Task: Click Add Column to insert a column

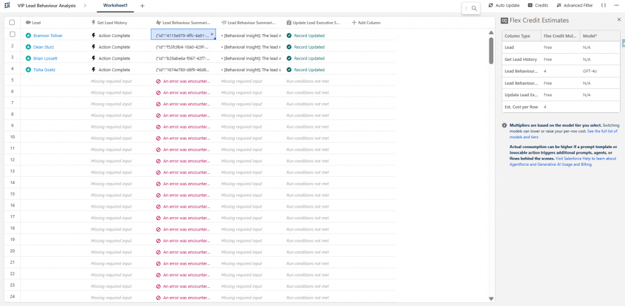Action: (x=366, y=23)
